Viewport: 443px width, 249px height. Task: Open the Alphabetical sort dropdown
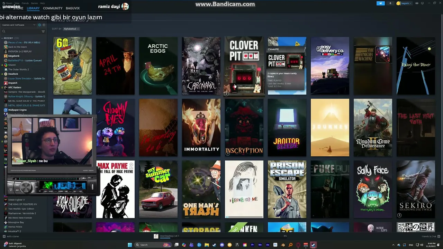(x=71, y=29)
